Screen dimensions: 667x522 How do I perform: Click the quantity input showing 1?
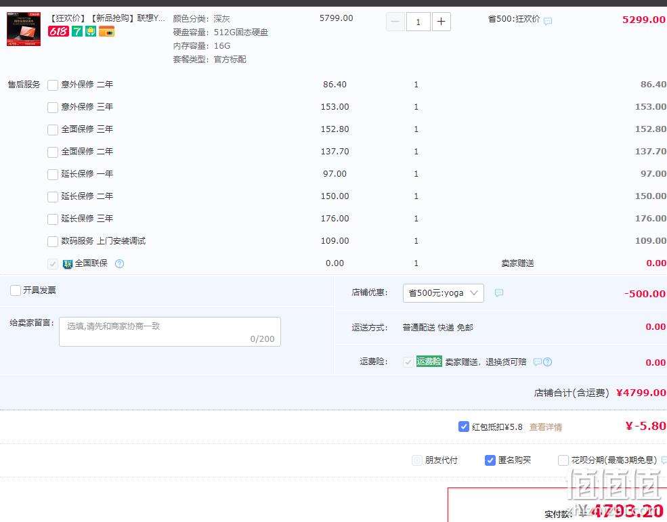[x=418, y=22]
